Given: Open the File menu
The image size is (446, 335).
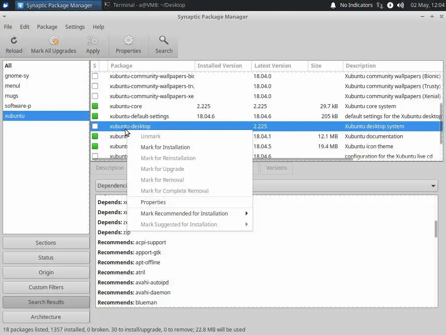Looking at the screenshot, I should pyautogui.click(x=8, y=27).
